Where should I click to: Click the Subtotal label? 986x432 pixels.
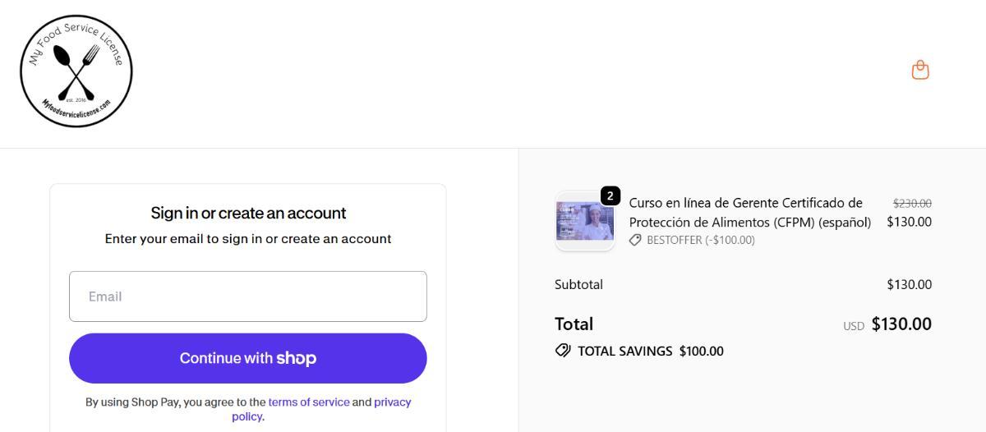tap(578, 284)
